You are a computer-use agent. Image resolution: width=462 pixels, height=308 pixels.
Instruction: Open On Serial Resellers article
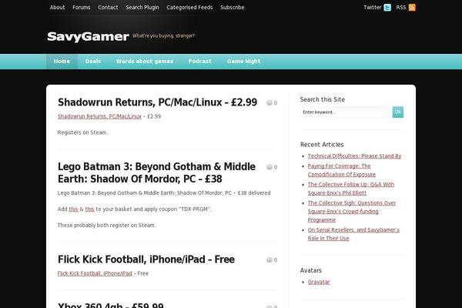pos(353,234)
